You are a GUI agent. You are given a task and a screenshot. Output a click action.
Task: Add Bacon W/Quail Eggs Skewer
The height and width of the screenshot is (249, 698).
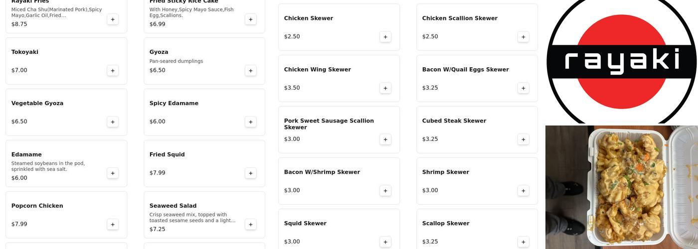(523, 88)
